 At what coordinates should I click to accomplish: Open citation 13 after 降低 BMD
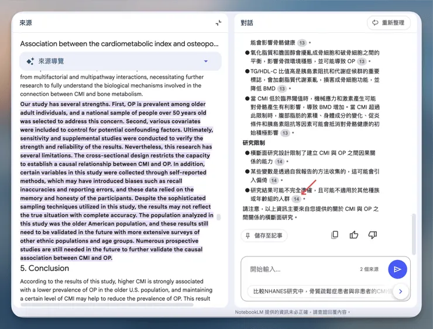(281, 88)
